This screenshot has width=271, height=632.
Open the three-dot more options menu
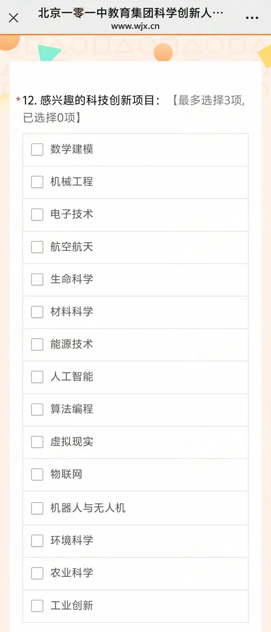point(252,18)
